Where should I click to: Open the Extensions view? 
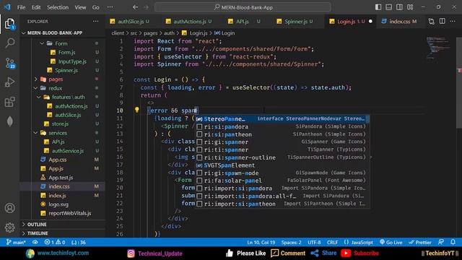click(9, 102)
